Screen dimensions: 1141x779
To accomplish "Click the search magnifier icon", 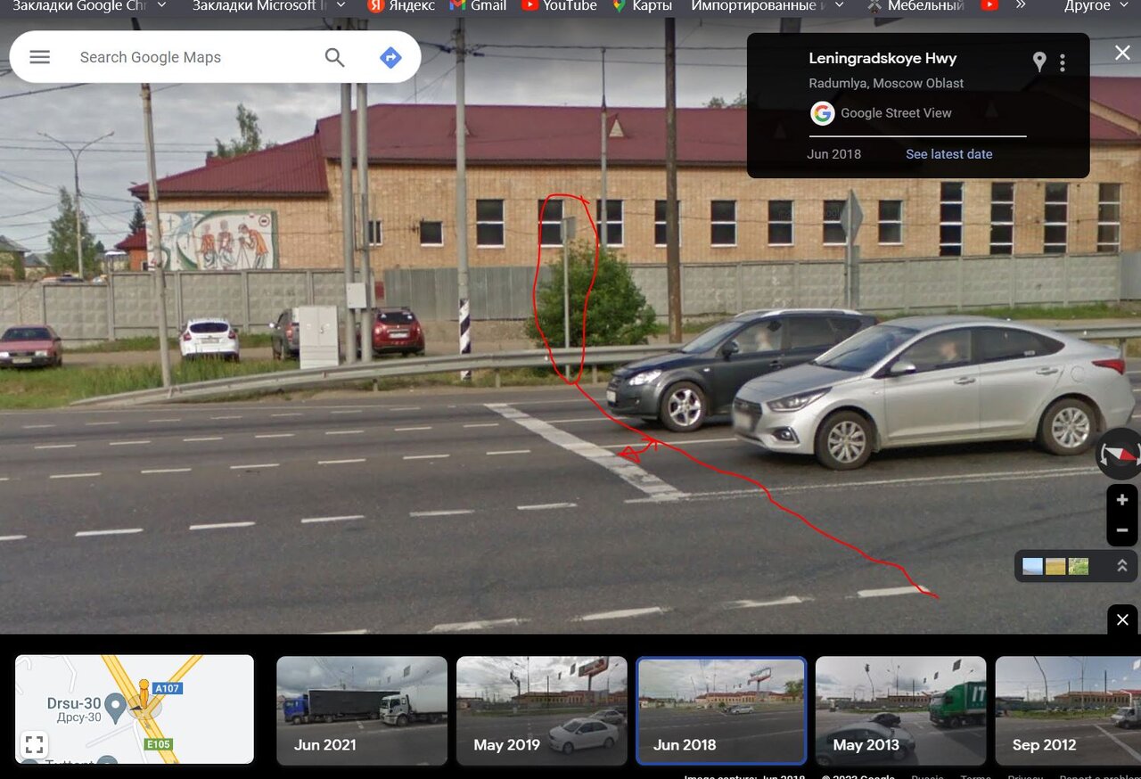I will (x=334, y=57).
